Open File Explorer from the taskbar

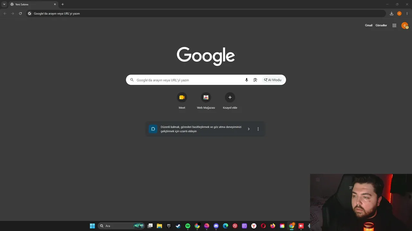(x=159, y=226)
